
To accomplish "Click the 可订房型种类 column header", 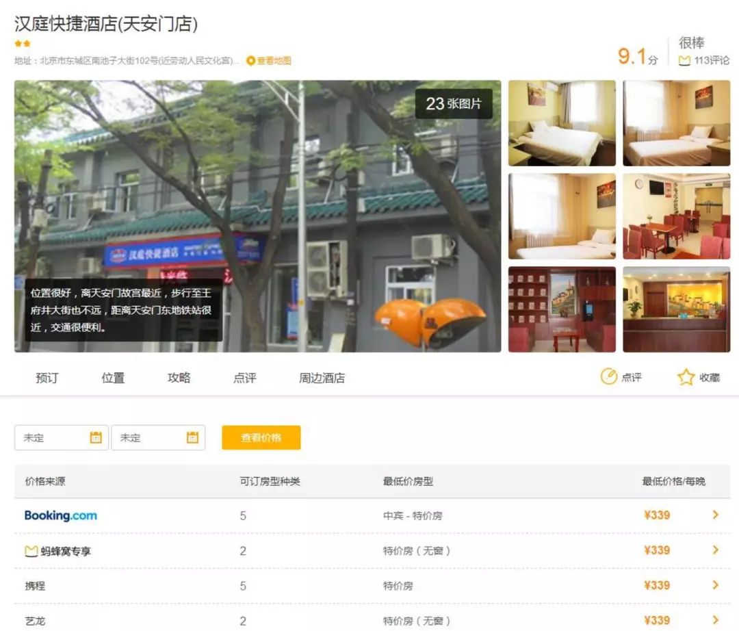I will 270,481.
